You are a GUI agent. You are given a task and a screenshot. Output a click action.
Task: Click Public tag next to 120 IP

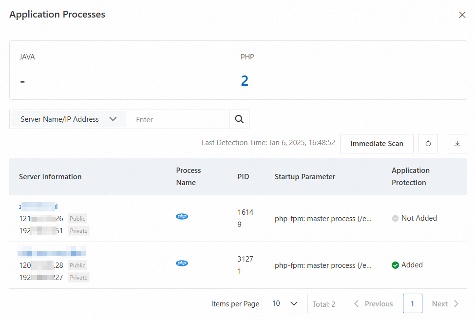click(77, 265)
